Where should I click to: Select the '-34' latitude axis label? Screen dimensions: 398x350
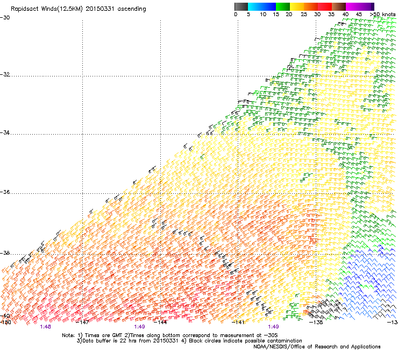pyautogui.click(x=5, y=132)
